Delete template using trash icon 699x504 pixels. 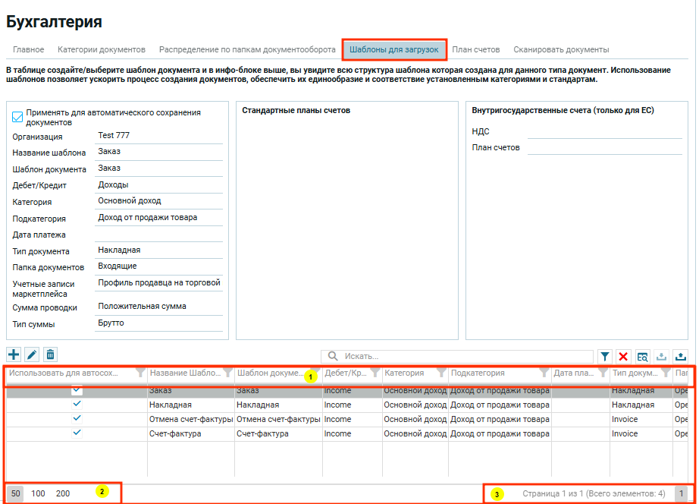click(x=50, y=354)
